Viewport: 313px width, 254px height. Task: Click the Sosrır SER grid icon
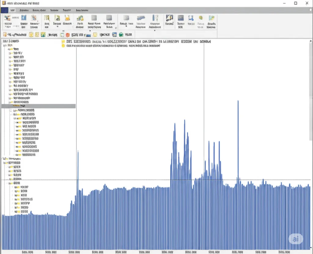coord(181,18)
